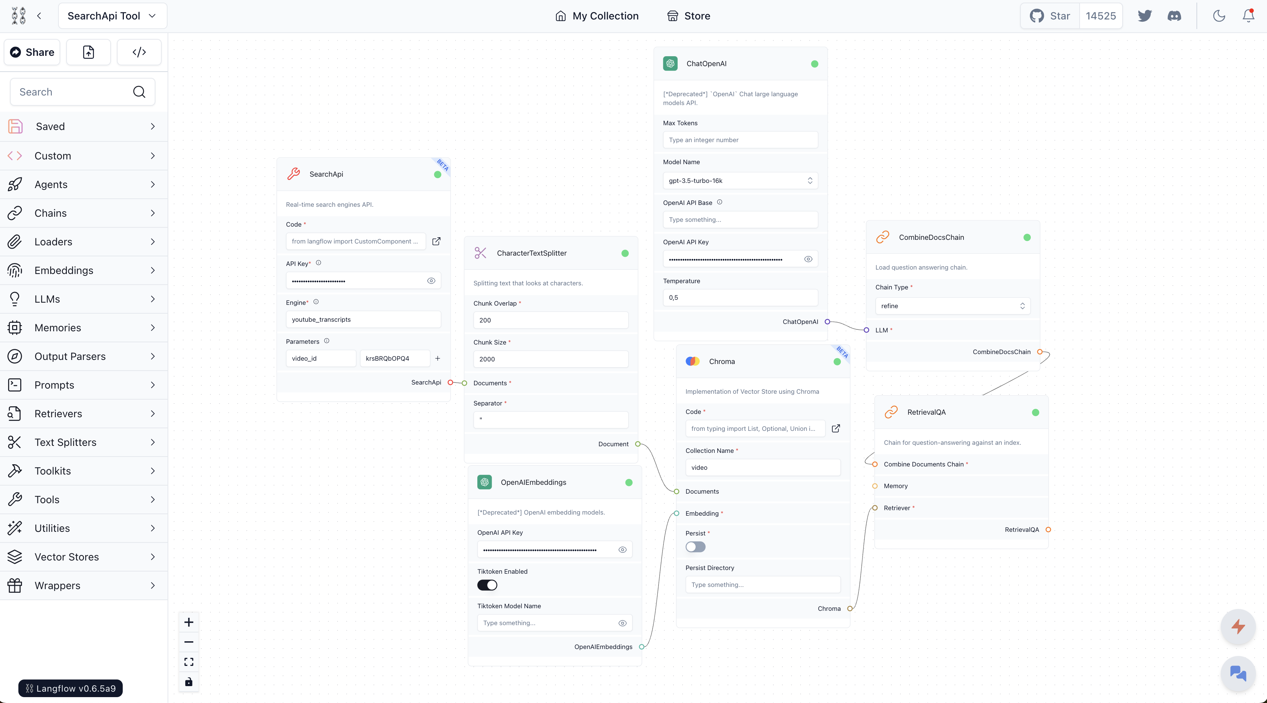This screenshot has height=703, width=1267.
Task: Expand the Prompts category
Action: [84, 385]
